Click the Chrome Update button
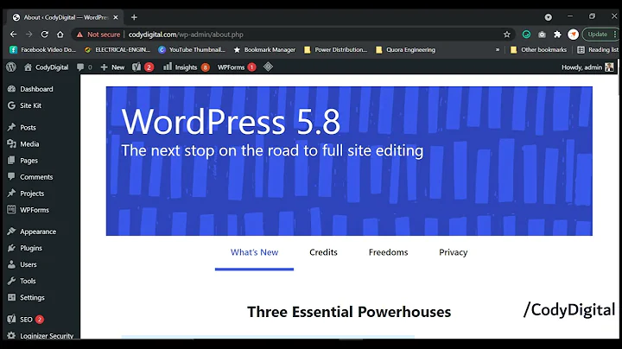The image size is (622, 349). click(600, 35)
